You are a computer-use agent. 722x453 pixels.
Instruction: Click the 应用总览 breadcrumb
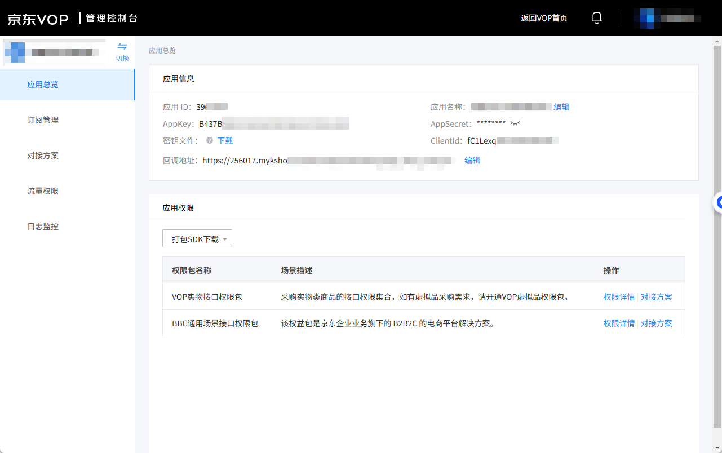coord(162,51)
